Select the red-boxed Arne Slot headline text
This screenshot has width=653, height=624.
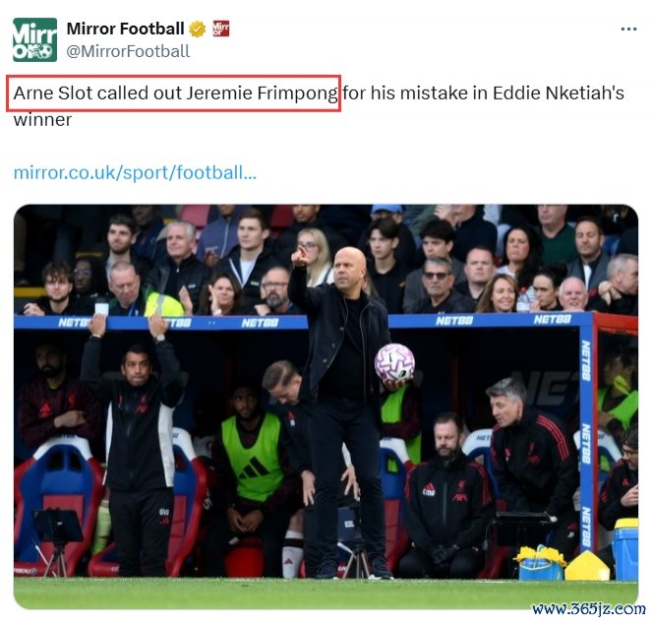174,93
